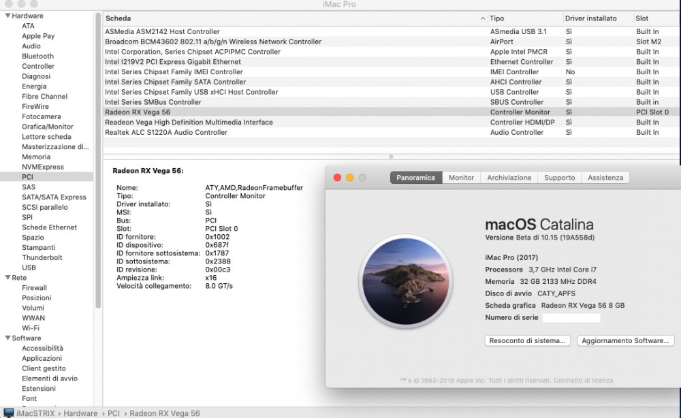Open Grafica/Monitor in the sidebar
Screen dimensions: 681x418
pos(48,127)
